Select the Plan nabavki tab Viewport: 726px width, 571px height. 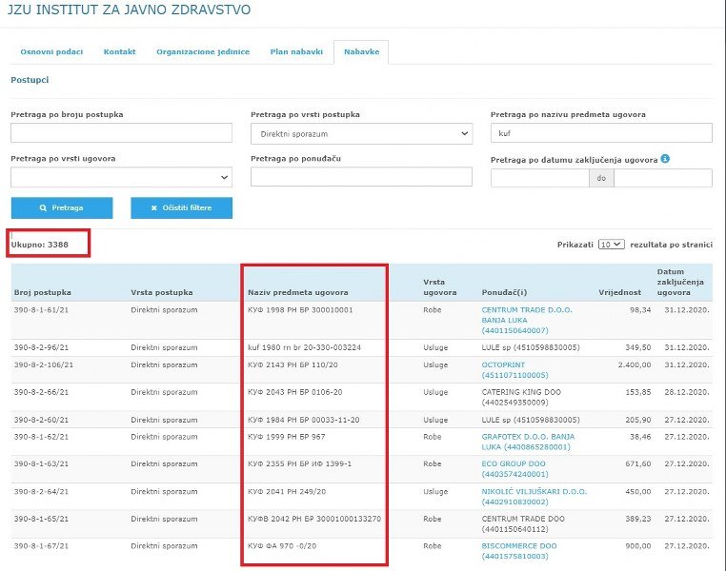[x=296, y=51]
